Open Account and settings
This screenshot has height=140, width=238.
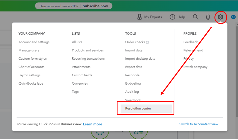click(34, 42)
